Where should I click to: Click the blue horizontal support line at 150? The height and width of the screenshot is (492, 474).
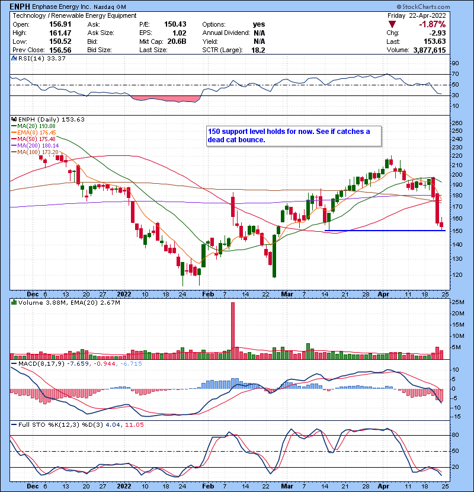tap(385, 231)
